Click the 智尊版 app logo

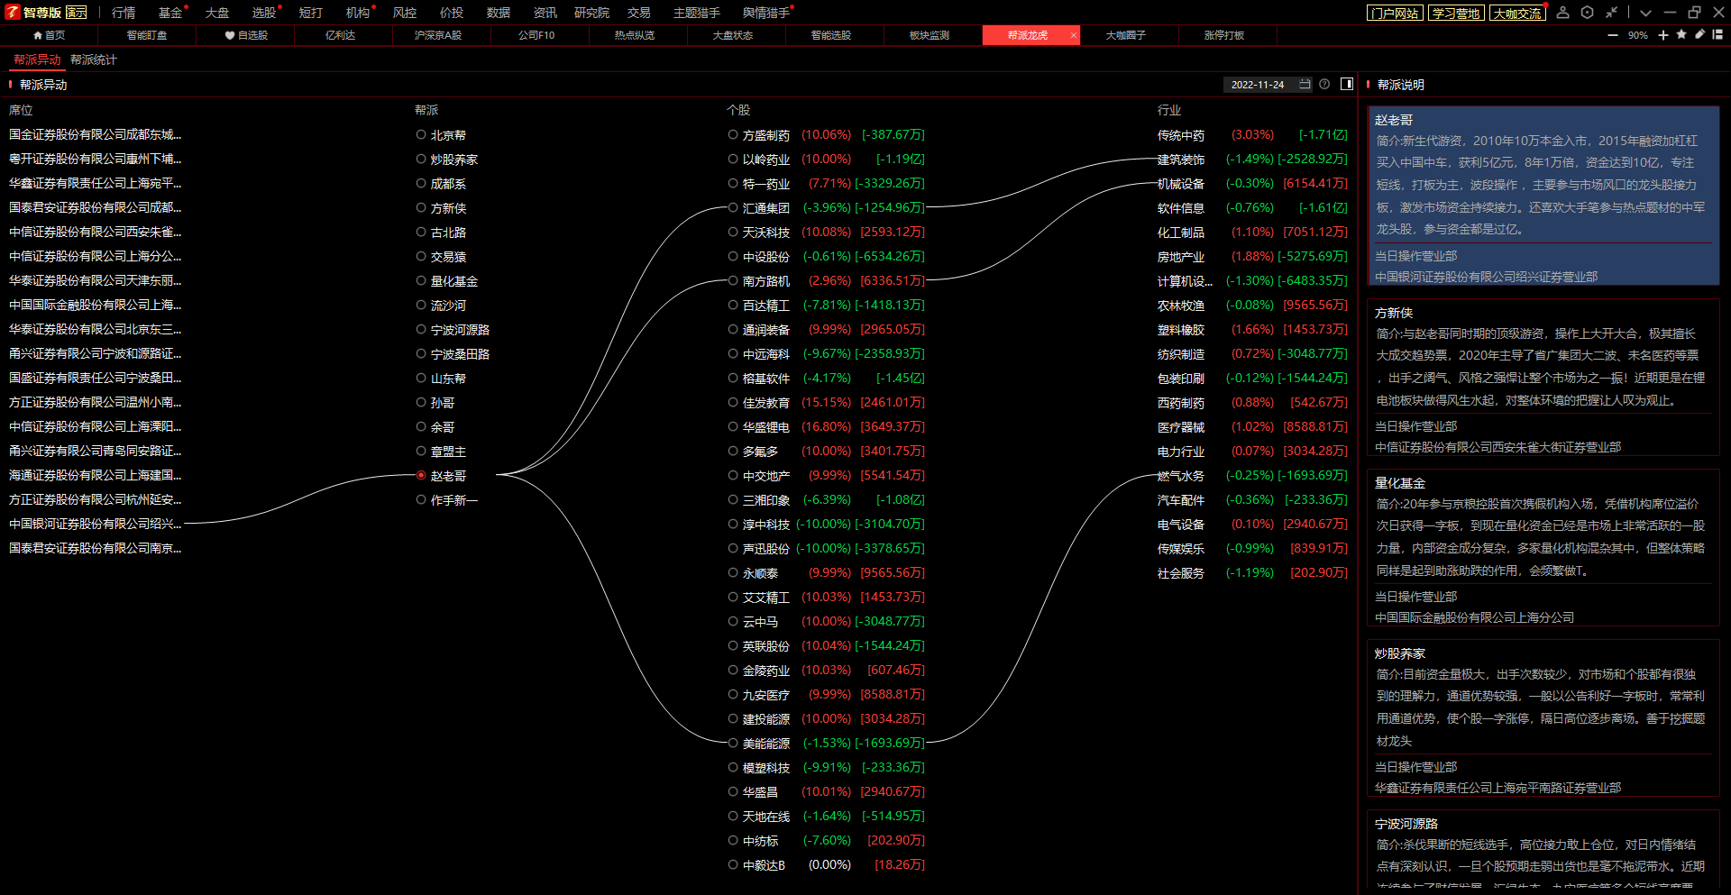33,13
